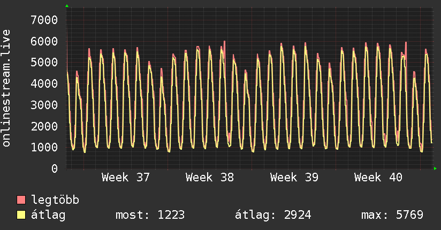Click the red legtöbb legend swatch
The image size is (441, 230).
coord(21,200)
